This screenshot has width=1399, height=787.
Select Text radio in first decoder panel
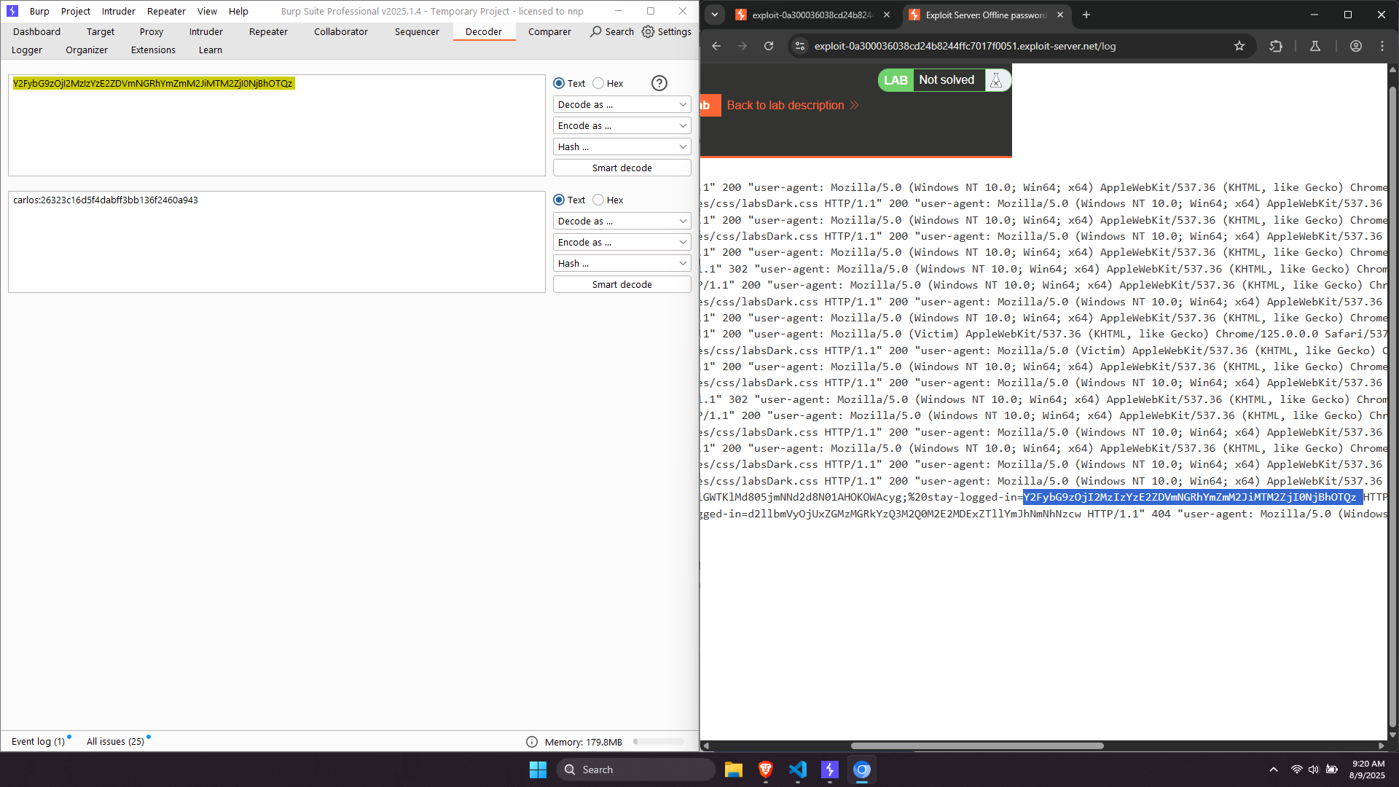click(x=559, y=83)
